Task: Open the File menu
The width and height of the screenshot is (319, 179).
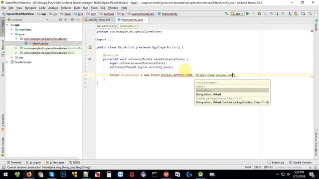Action: coord(3,8)
